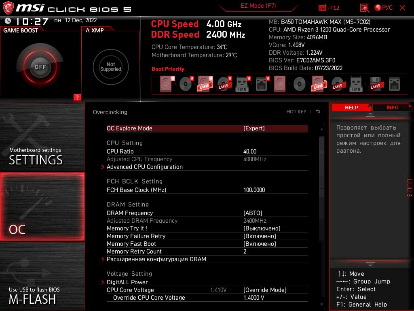Screen dimensions: 414x311
Task: Close the BIOS with the X button
Action: coord(402,8)
